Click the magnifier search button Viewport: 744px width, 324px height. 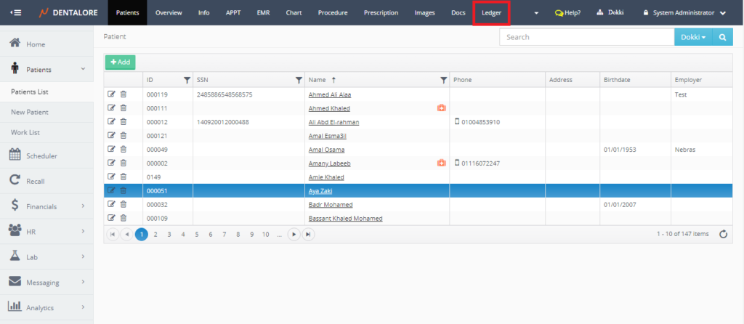[722, 37]
